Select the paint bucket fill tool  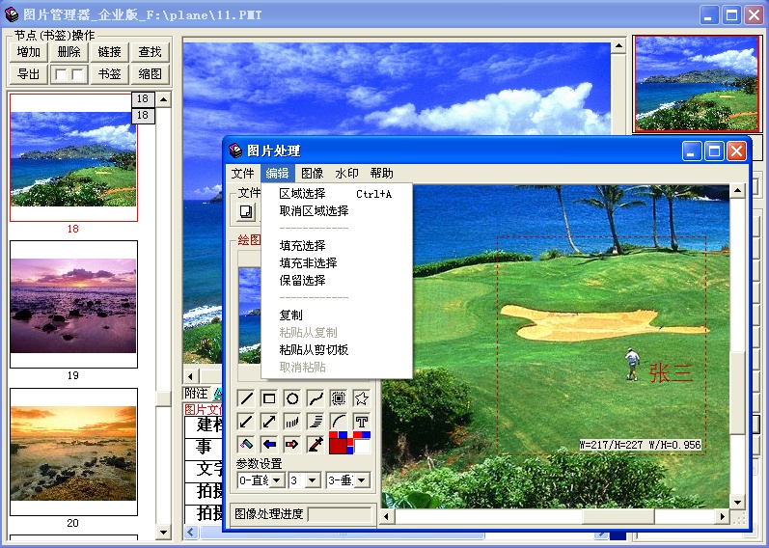(x=246, y=445)
